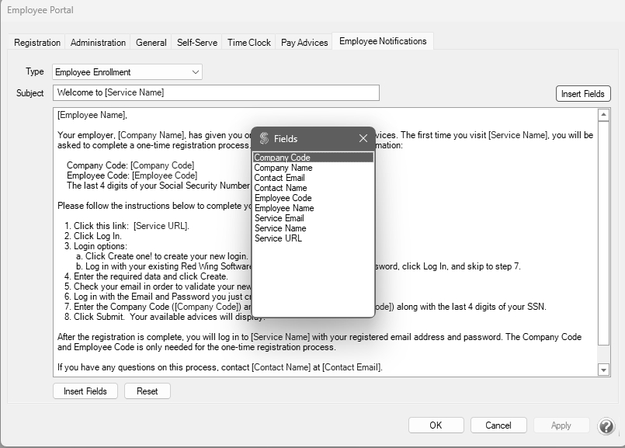
Task: Click the help question mark icon
Action: pyautogui.click(x=606, y=425)
